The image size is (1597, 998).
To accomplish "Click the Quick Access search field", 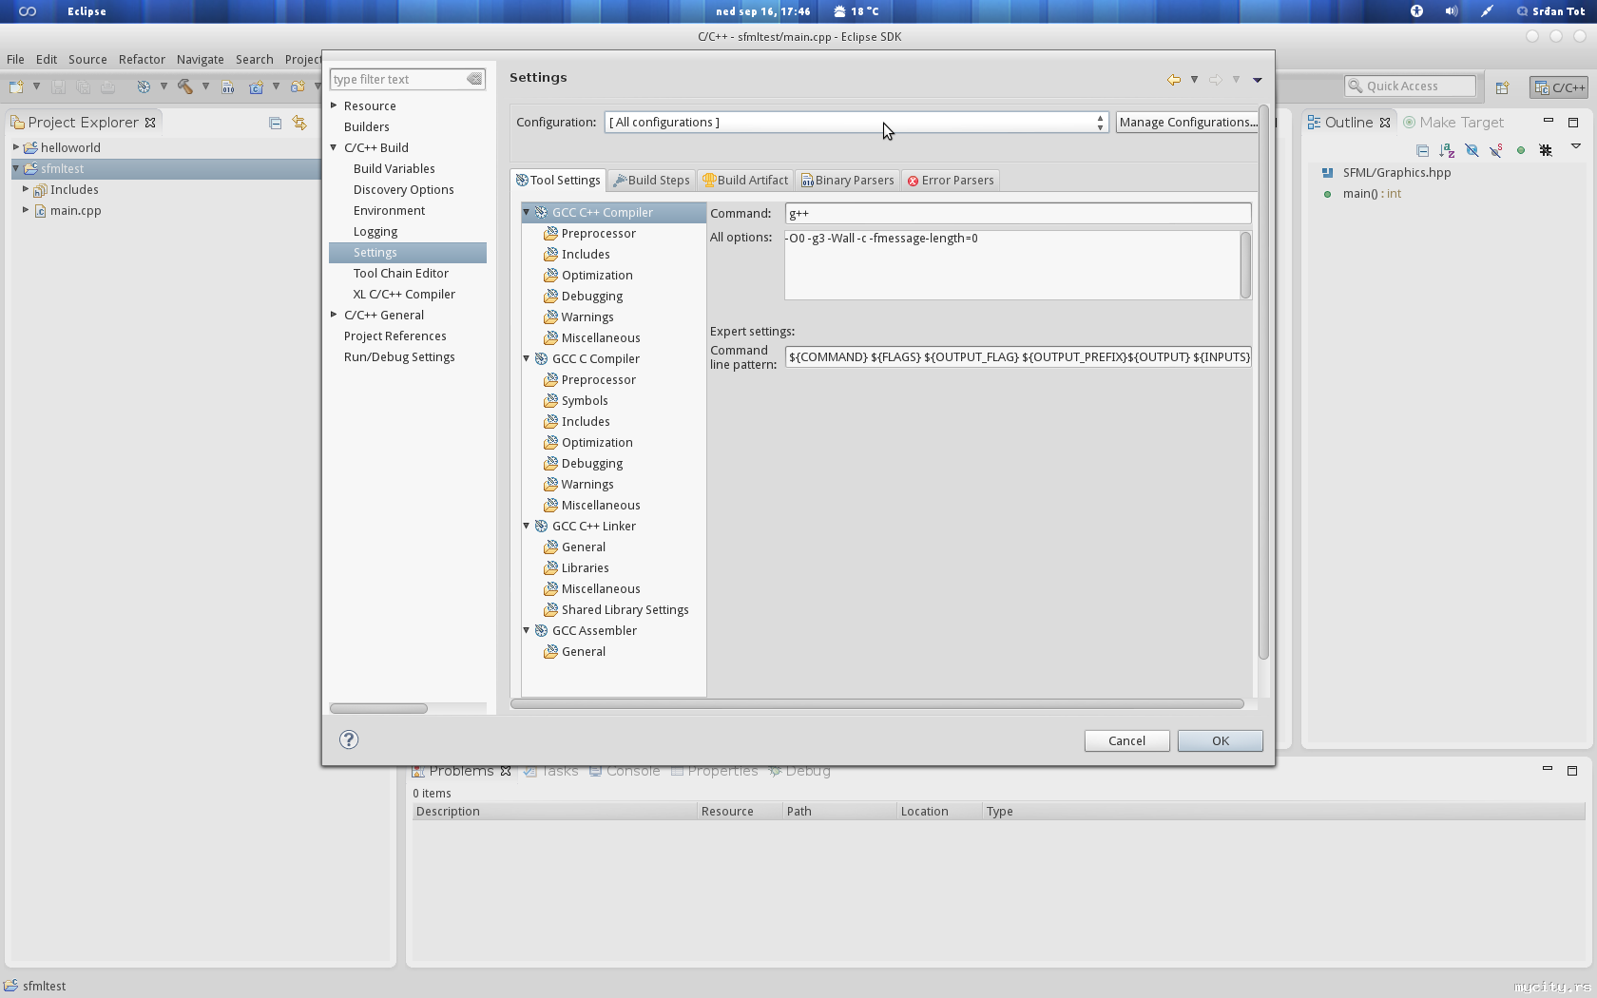I will pyautogui.click(x=1411, y=86).
